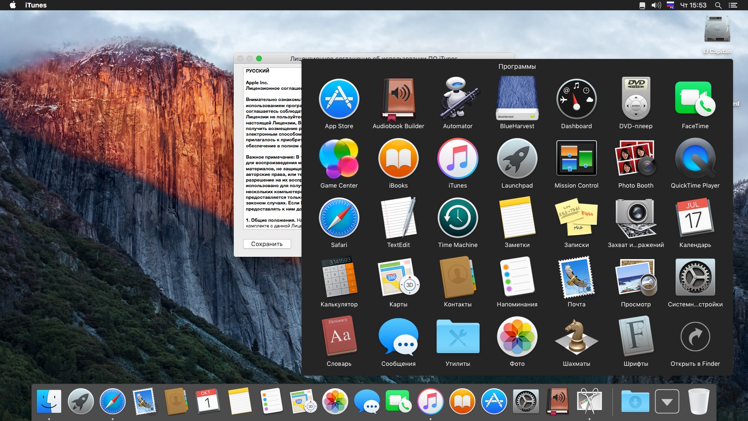Open Заметки app in the Programs grid
The height and width of the screenshot is (421, 748).
(x=517, y=218)
